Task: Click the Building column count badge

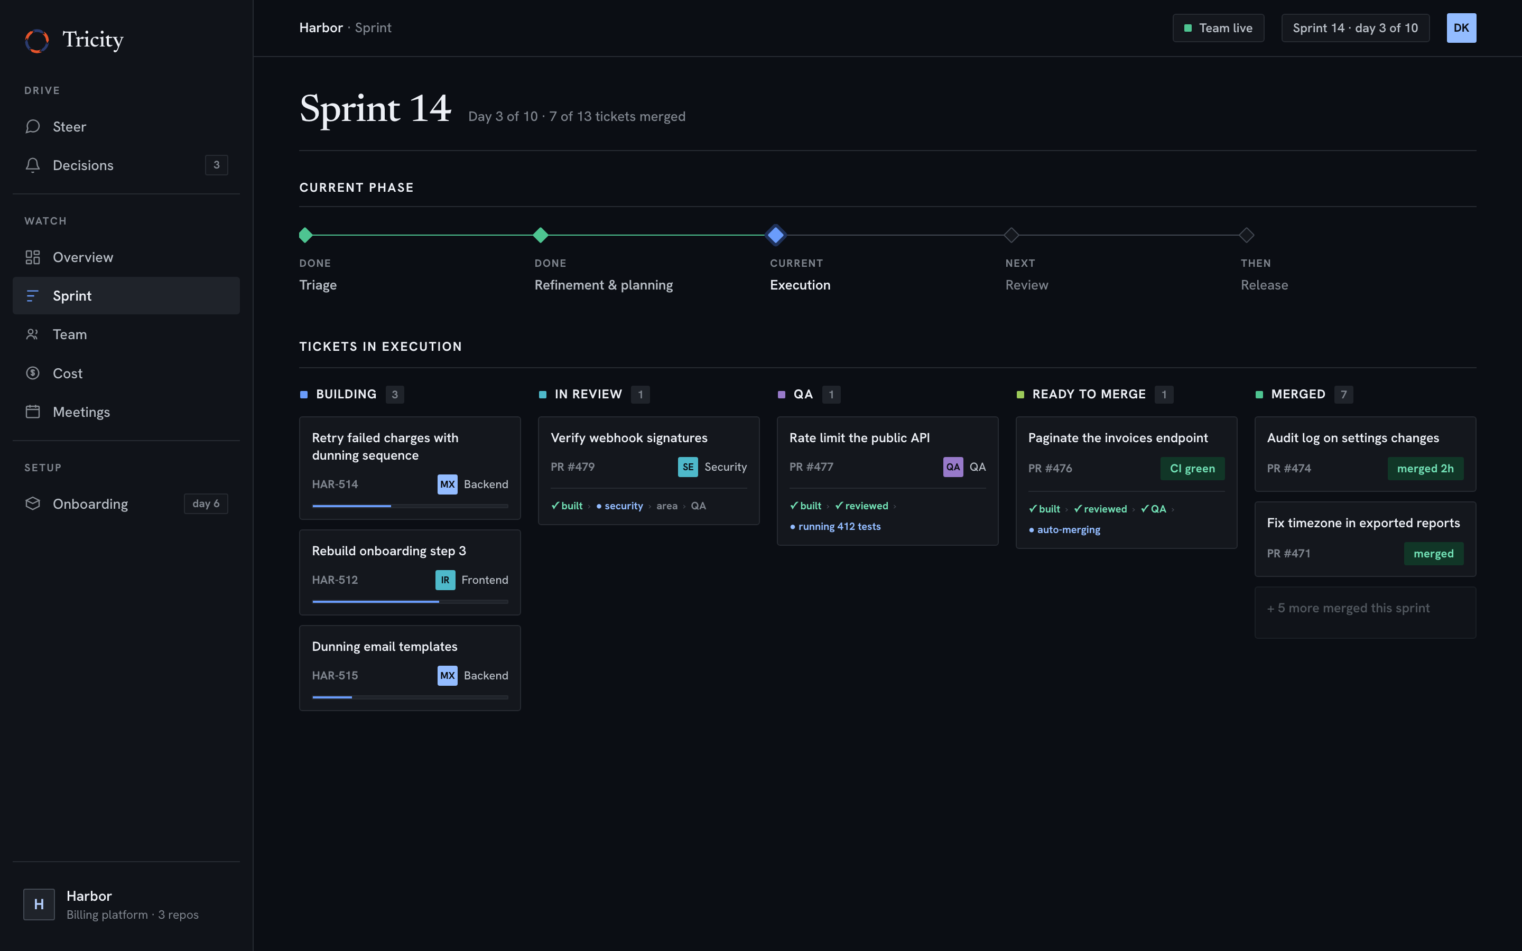Action: click(394, 394)
